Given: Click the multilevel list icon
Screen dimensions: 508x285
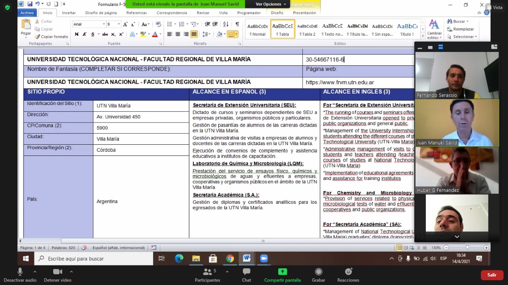Looking at the screenshot, I should (194, 24).
